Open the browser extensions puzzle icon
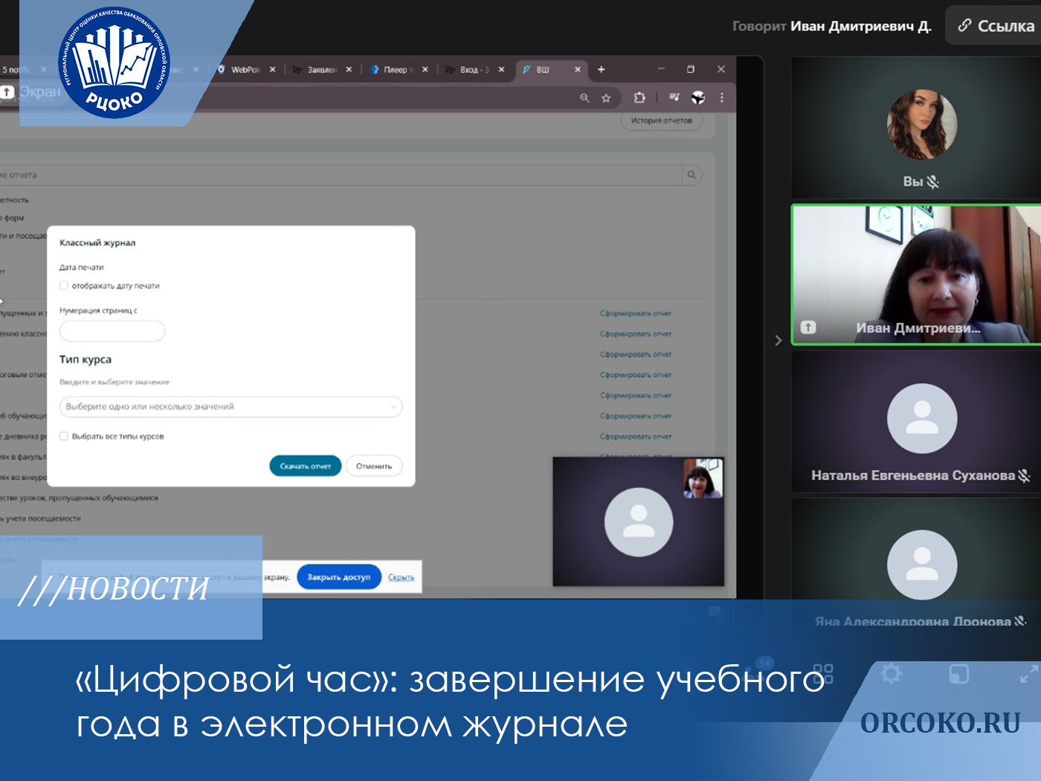Viewport: 1041px width, 781px height. click(x=639, y=97)
